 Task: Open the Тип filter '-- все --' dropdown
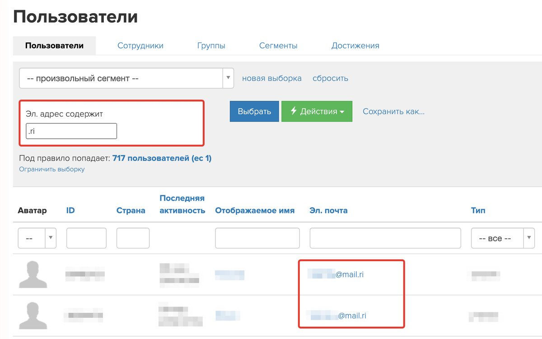pos(503,238)
